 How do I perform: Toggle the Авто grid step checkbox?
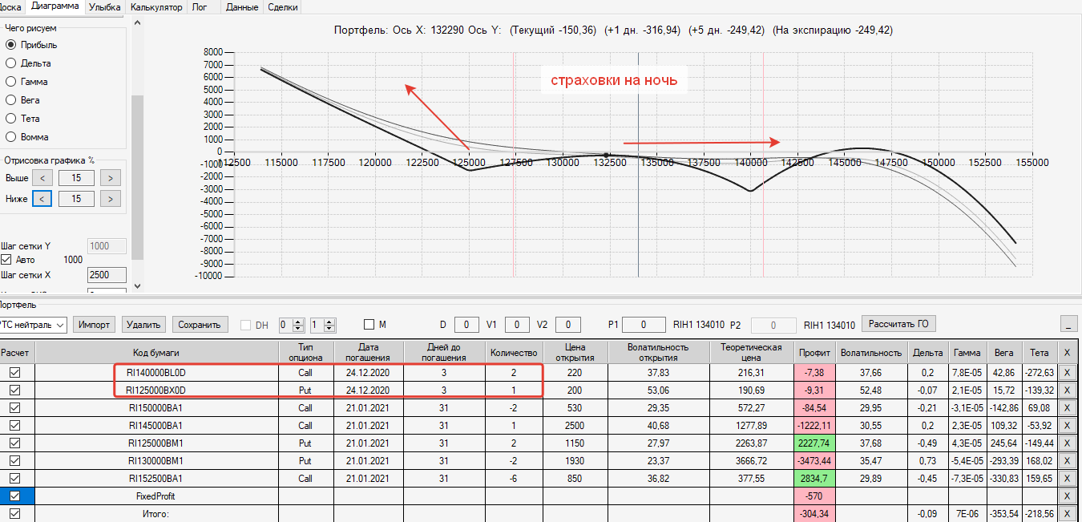tap(6, 260)
